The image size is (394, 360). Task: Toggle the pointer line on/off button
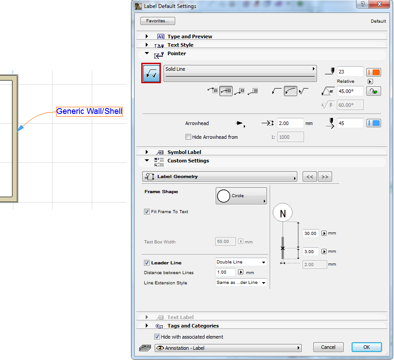(151, 73)
